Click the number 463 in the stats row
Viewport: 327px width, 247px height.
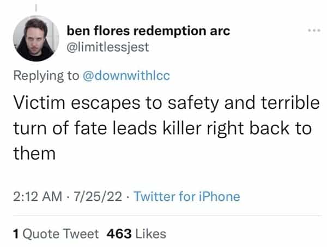(x=119, y=234)
